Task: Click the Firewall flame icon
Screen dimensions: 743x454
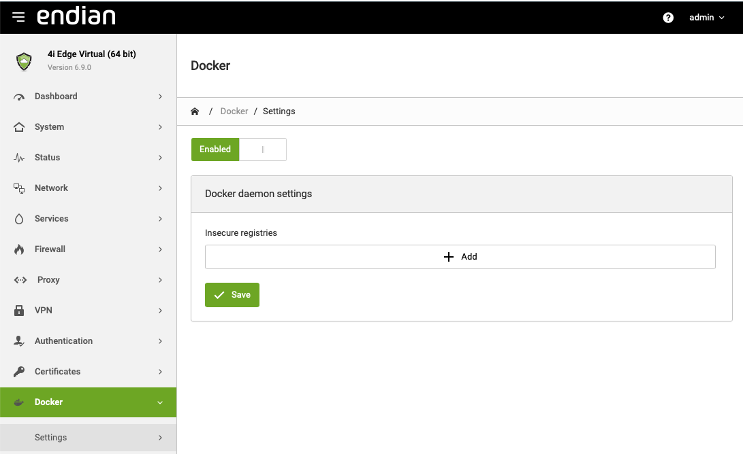Action: click(x=19, y=249)
